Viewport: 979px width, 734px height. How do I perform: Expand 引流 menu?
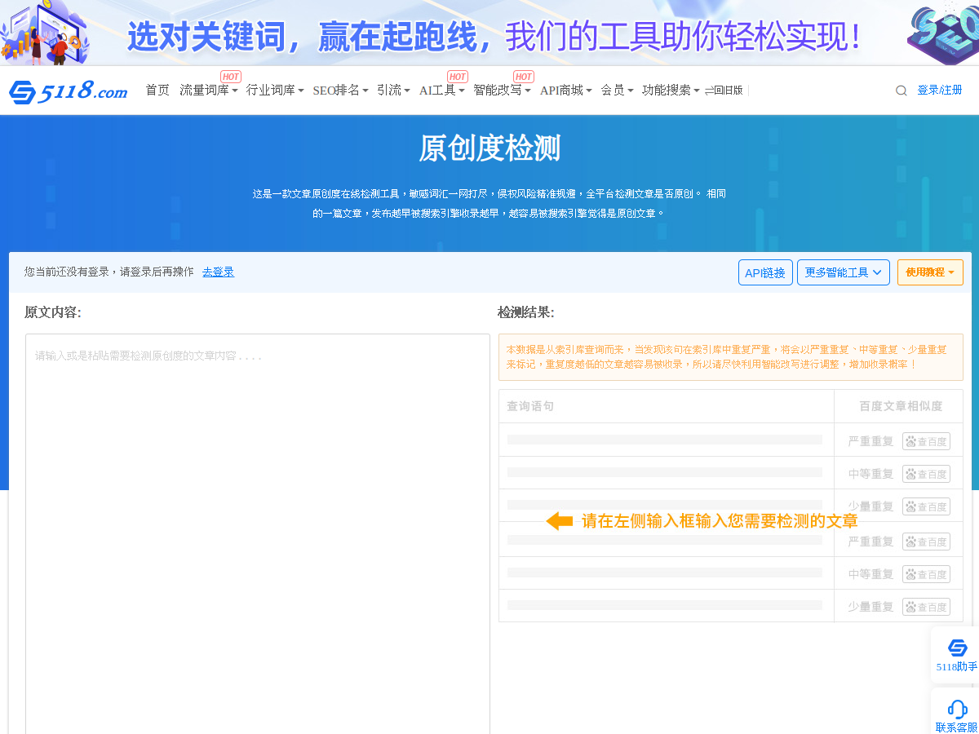[394, 91]
